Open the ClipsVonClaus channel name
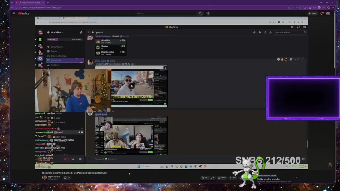This screenshot has width=340, height=191. tap(54, 177)
